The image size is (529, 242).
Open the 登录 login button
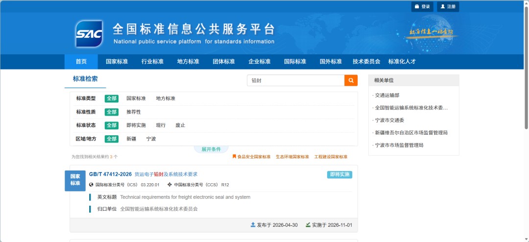422,7
